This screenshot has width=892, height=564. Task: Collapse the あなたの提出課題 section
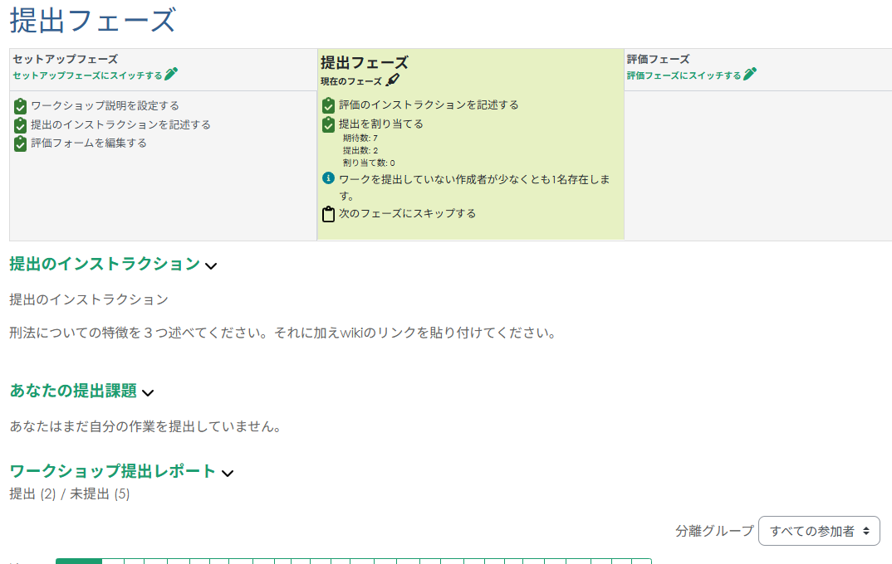click(x=146, y=394)
